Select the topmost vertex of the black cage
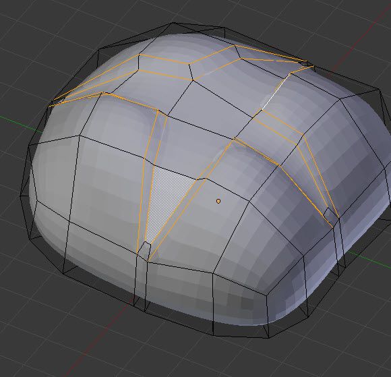The image size is (391, 377). click(173, 23)
